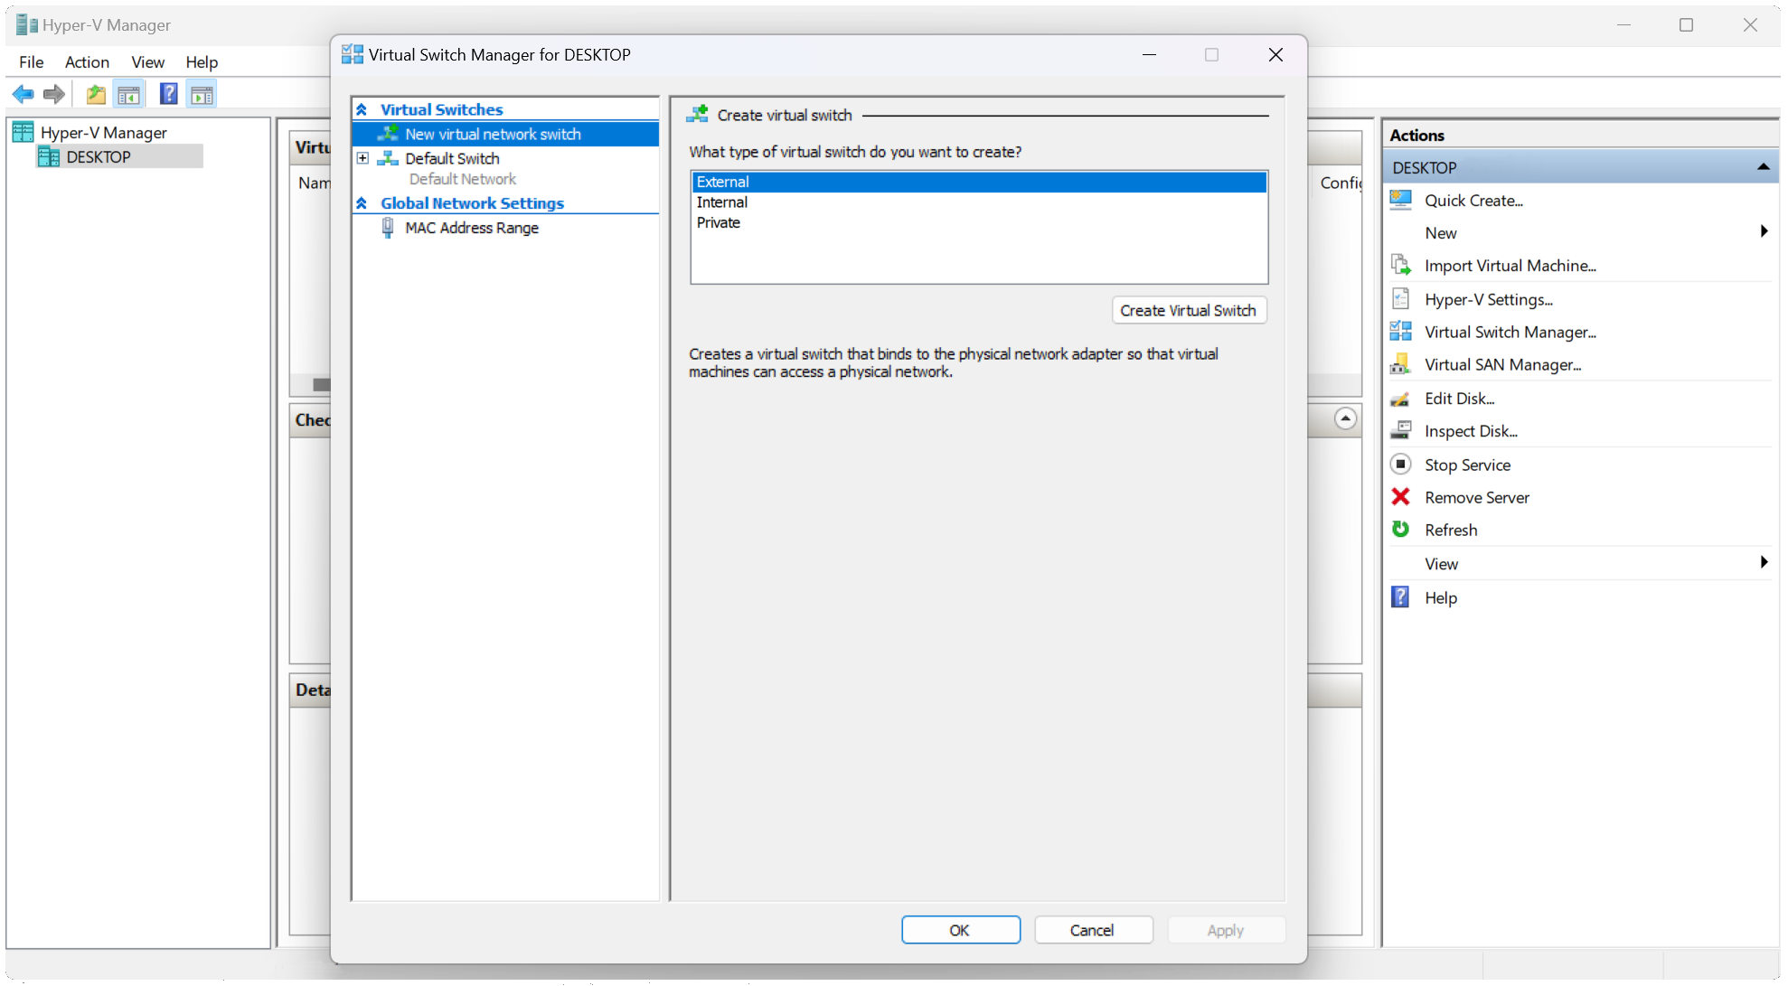Click the Quick Create monitor icon

point(1400,200)
